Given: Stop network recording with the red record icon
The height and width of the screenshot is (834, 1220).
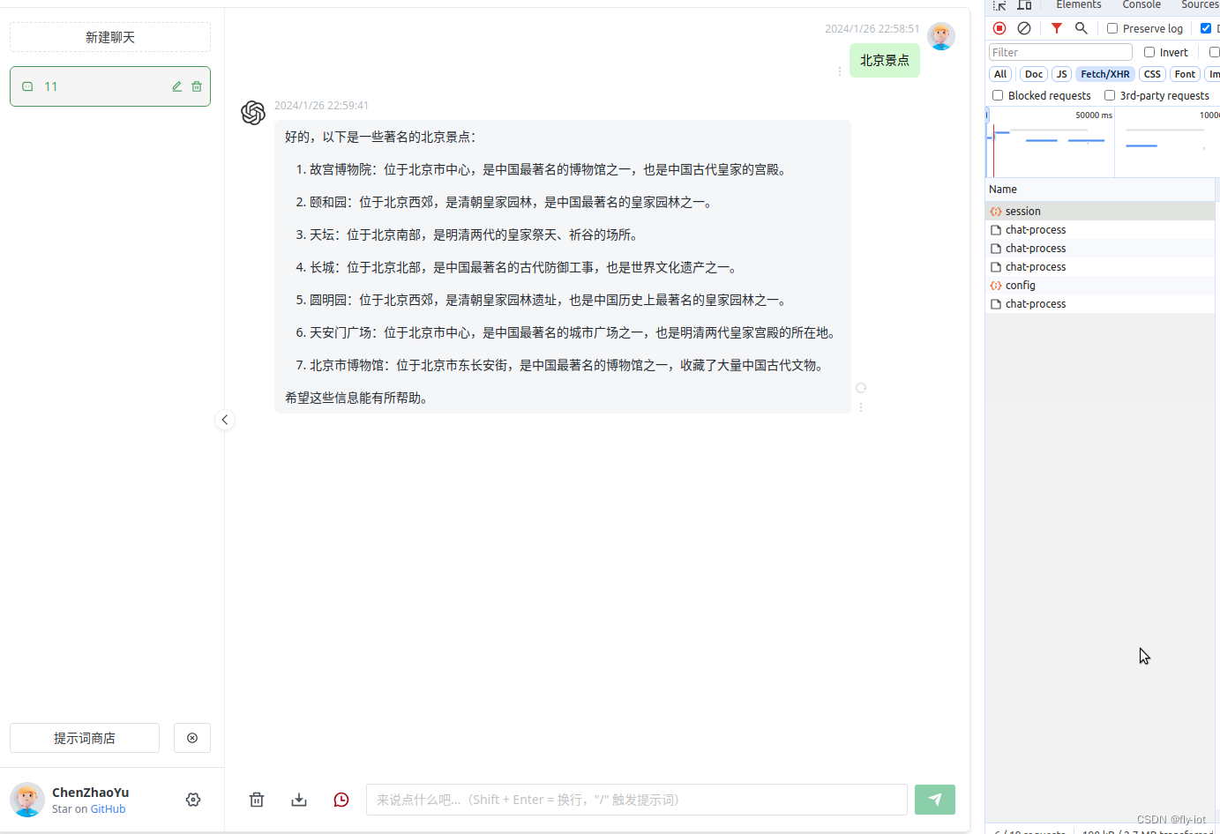Looking at the screenshot, I should 999,28.
